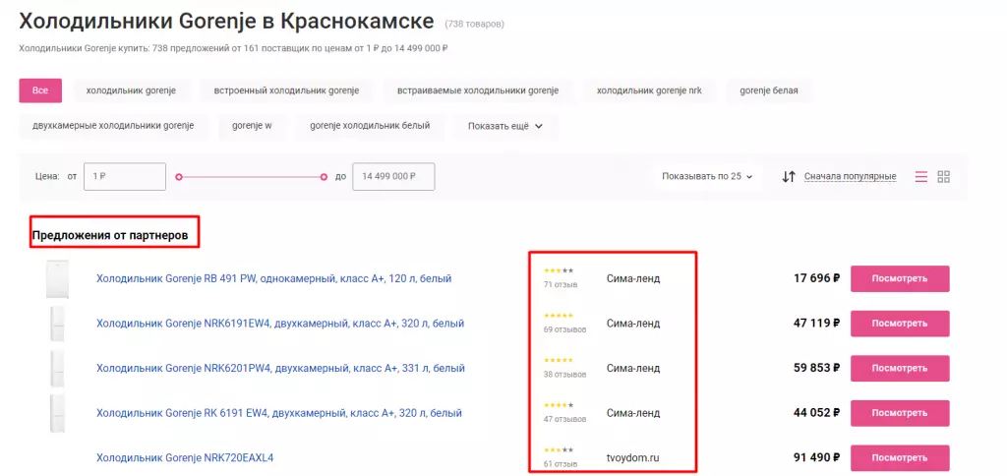Select 'gorenje белая' filter chip
1007x476 pixels.
[769, 90]
